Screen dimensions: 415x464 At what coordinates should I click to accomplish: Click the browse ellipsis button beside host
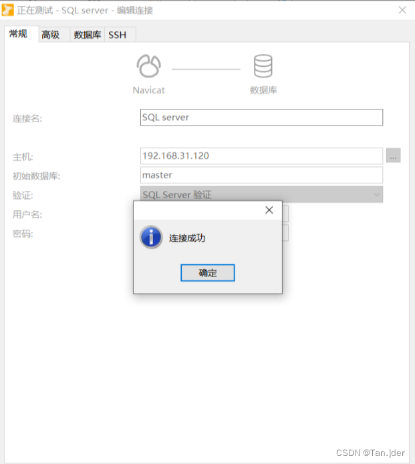[394, 156]
